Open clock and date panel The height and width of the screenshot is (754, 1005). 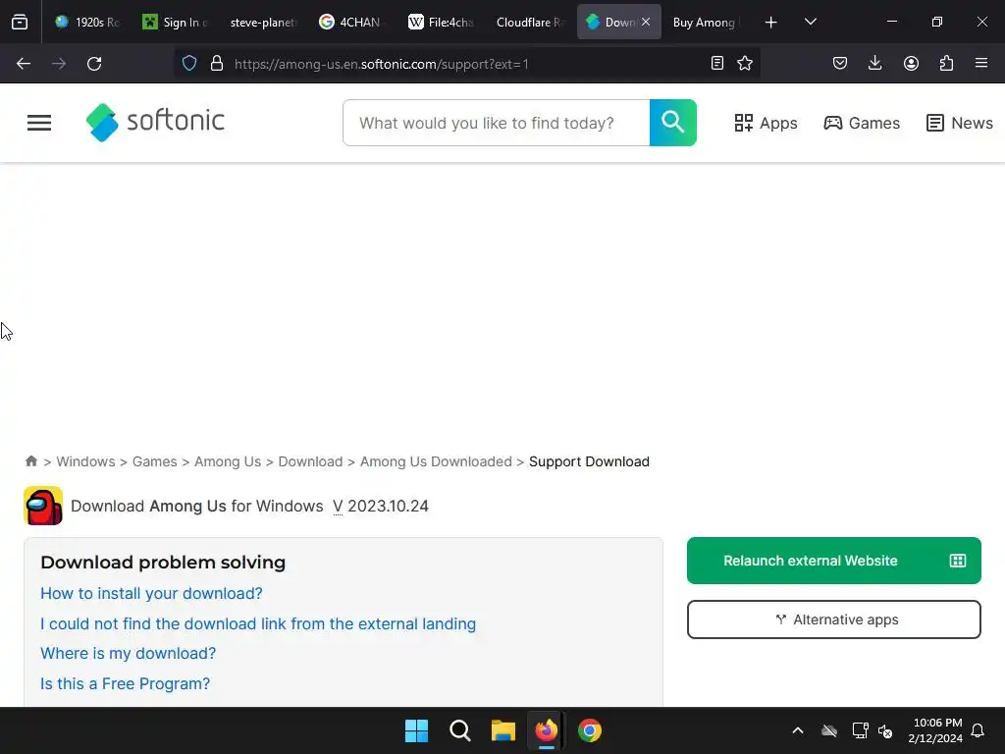pyautogui.click(x=935, y=730)
